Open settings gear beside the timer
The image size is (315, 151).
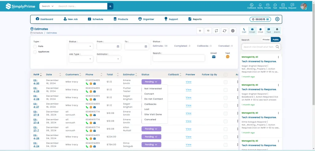pos(277,19)
